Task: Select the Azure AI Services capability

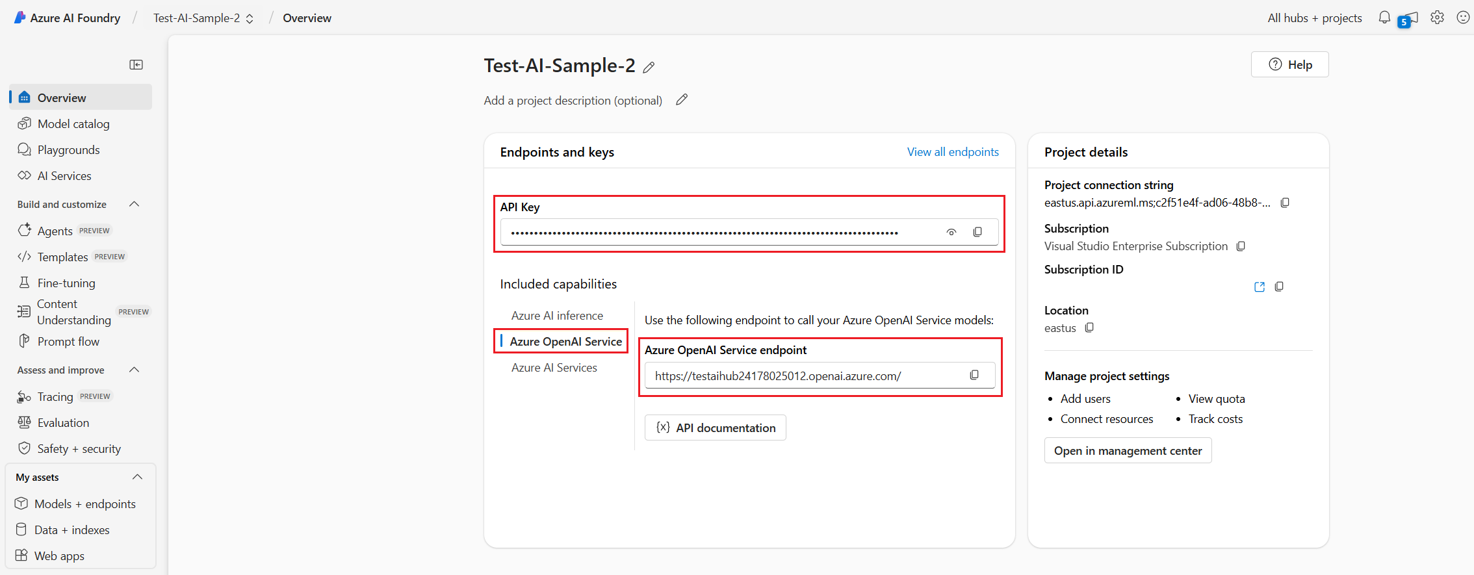Action: 554,367
